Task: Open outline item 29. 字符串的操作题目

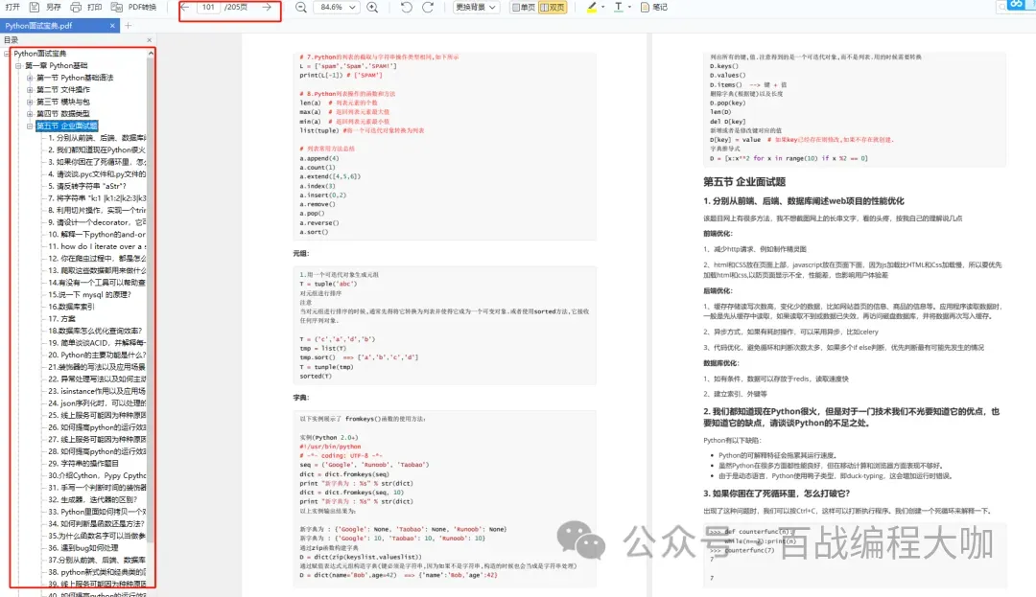Action: point(83,464)
